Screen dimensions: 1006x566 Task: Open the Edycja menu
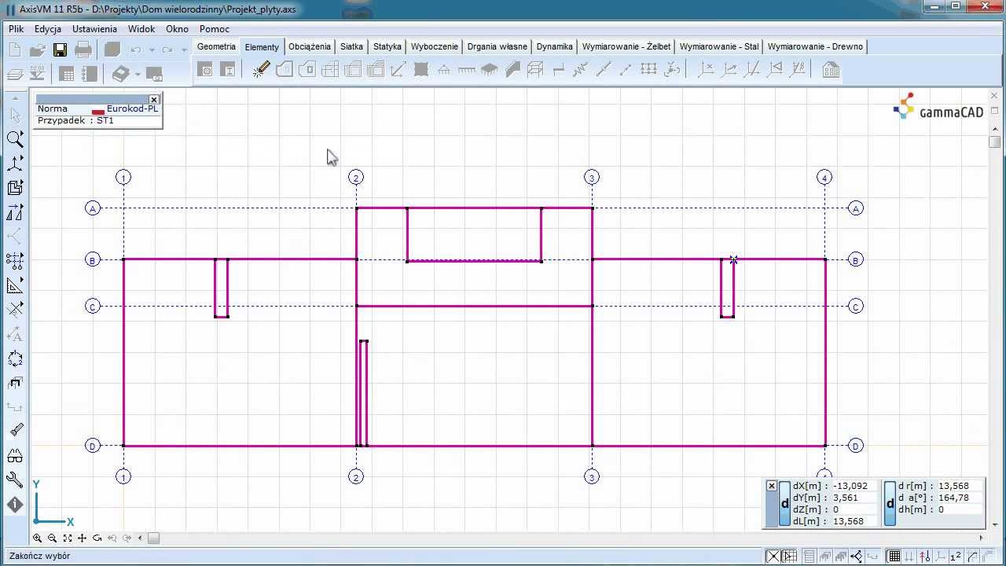pyautogui.click(x=48, y=29)
